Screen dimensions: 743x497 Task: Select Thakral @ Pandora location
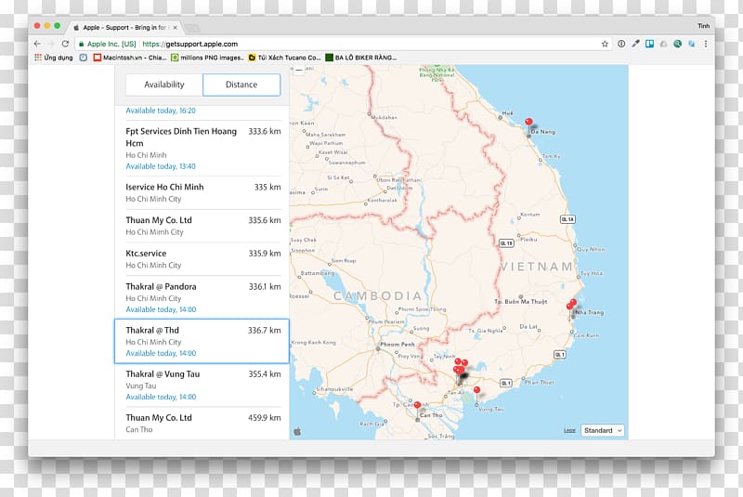(202, 297)
